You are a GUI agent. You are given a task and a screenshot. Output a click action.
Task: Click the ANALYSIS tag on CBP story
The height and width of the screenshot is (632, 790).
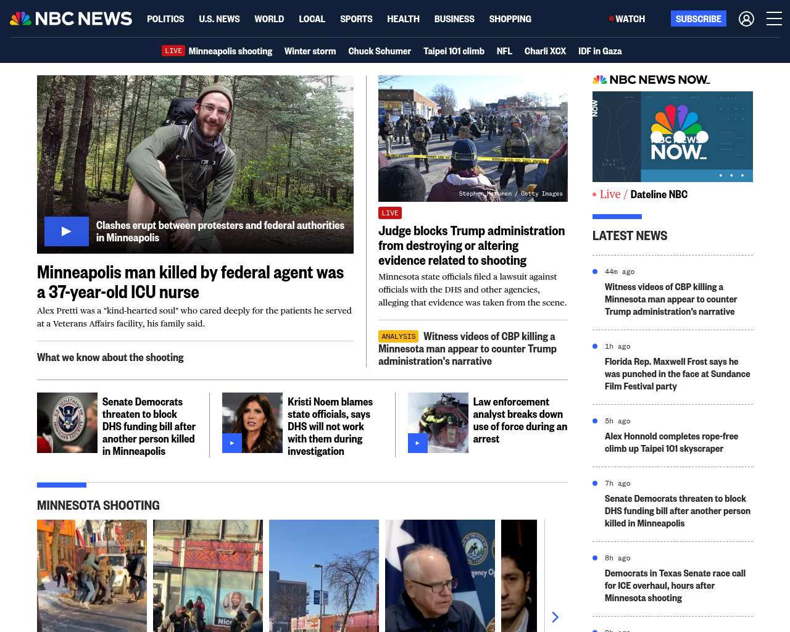pos(398,336)
